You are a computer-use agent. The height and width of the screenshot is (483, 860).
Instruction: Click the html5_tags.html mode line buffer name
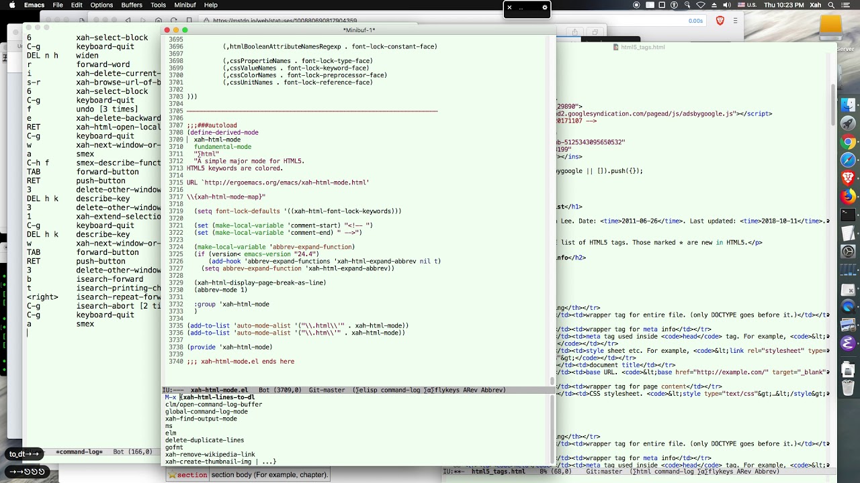coord(498,472)
